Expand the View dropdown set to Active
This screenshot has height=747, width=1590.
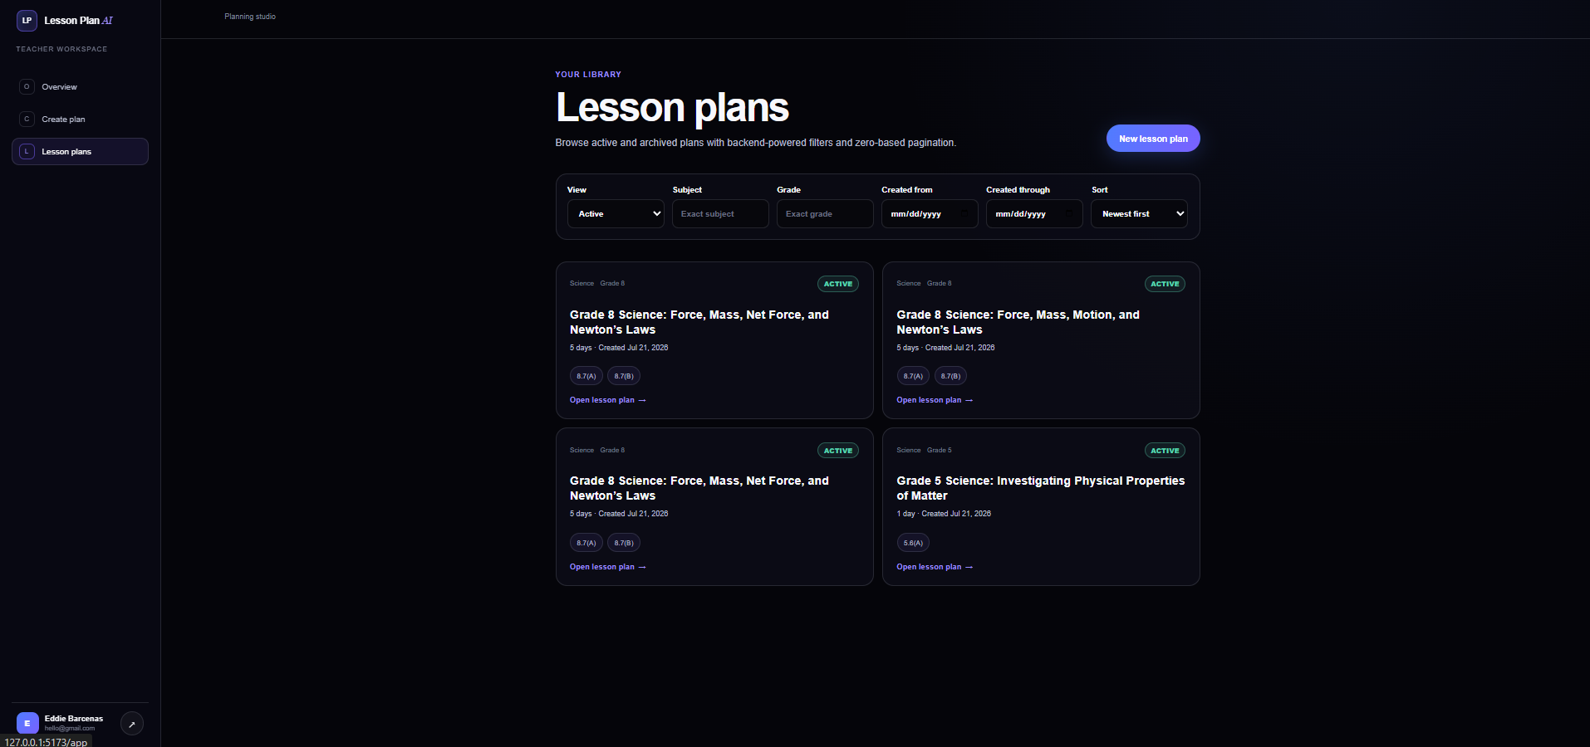616,213
